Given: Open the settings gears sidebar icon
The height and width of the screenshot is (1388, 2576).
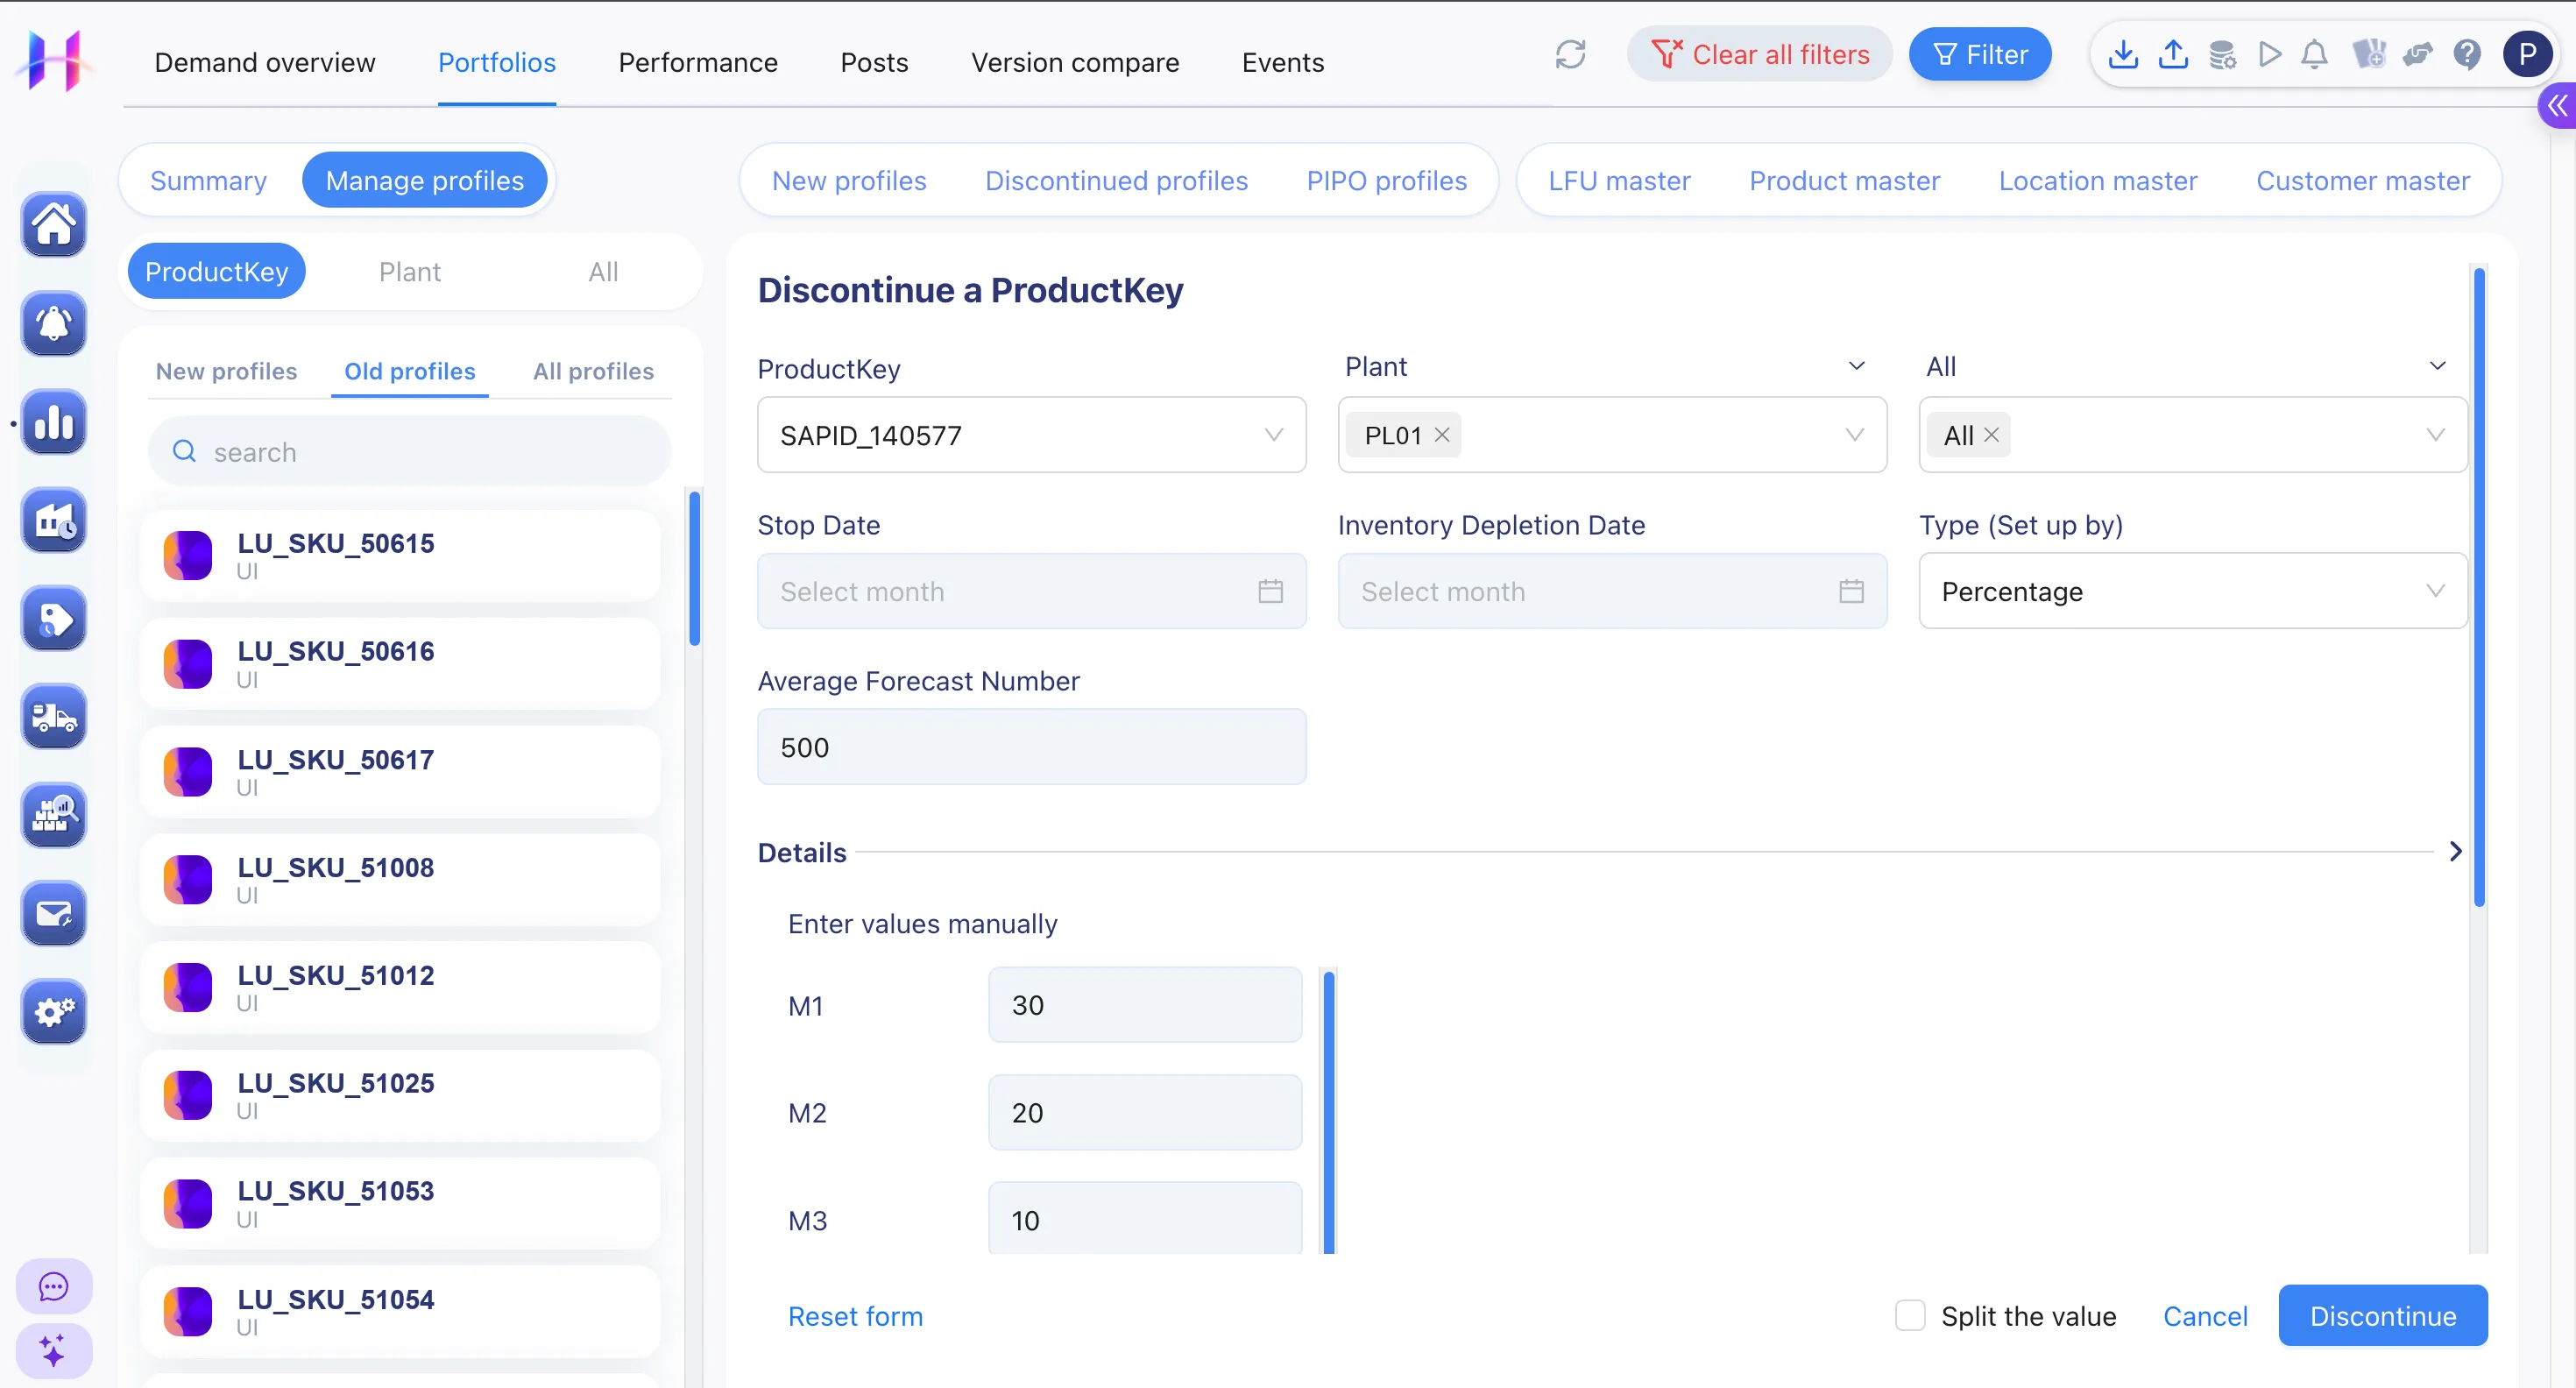Looking at the screenshot, I should tap(54, 1011).
